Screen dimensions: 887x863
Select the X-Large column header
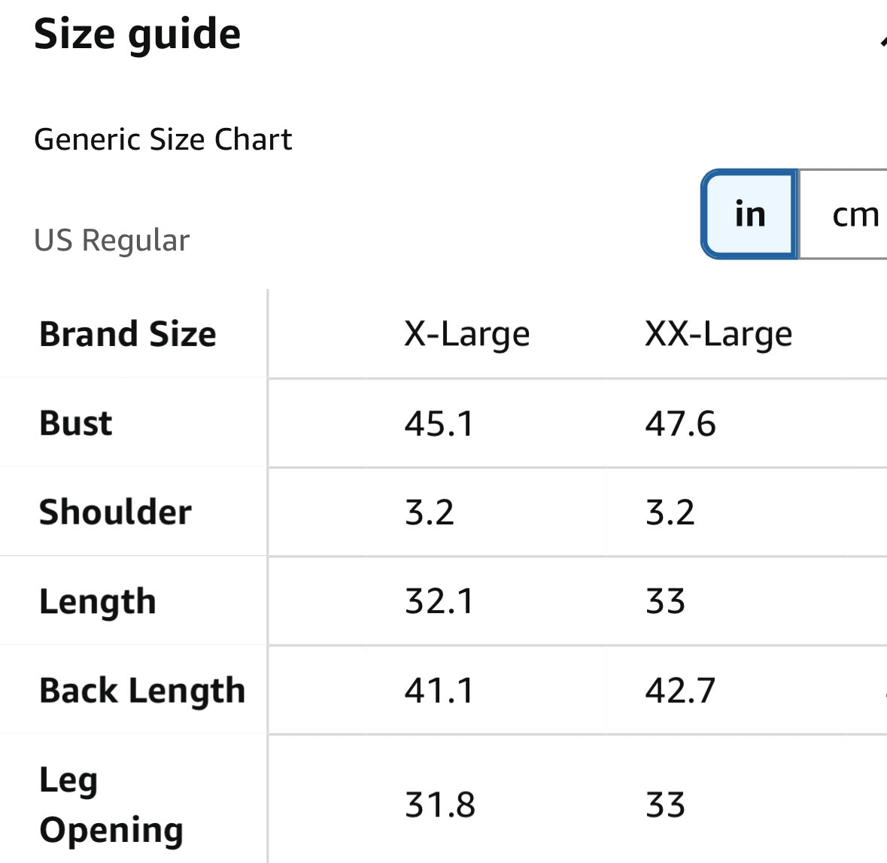pos(466,333)
